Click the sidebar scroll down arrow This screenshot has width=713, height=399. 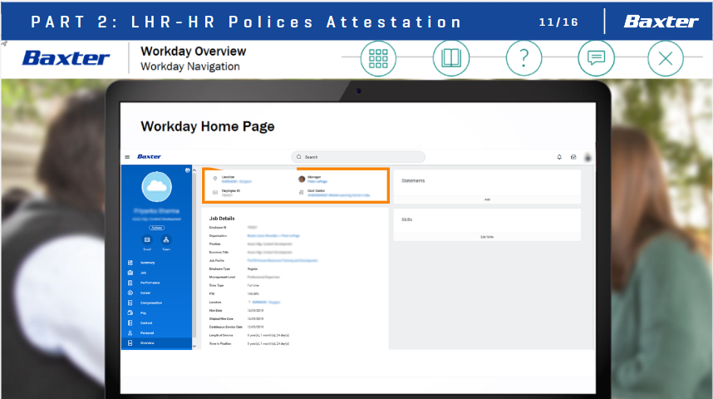coord(194,347)
